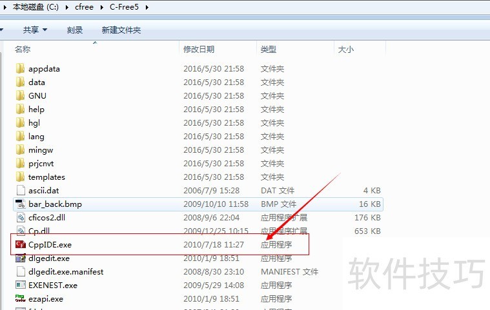490x310 pixels.
Task: Open the 共享 dropdown menu
Action: [35, 30]
